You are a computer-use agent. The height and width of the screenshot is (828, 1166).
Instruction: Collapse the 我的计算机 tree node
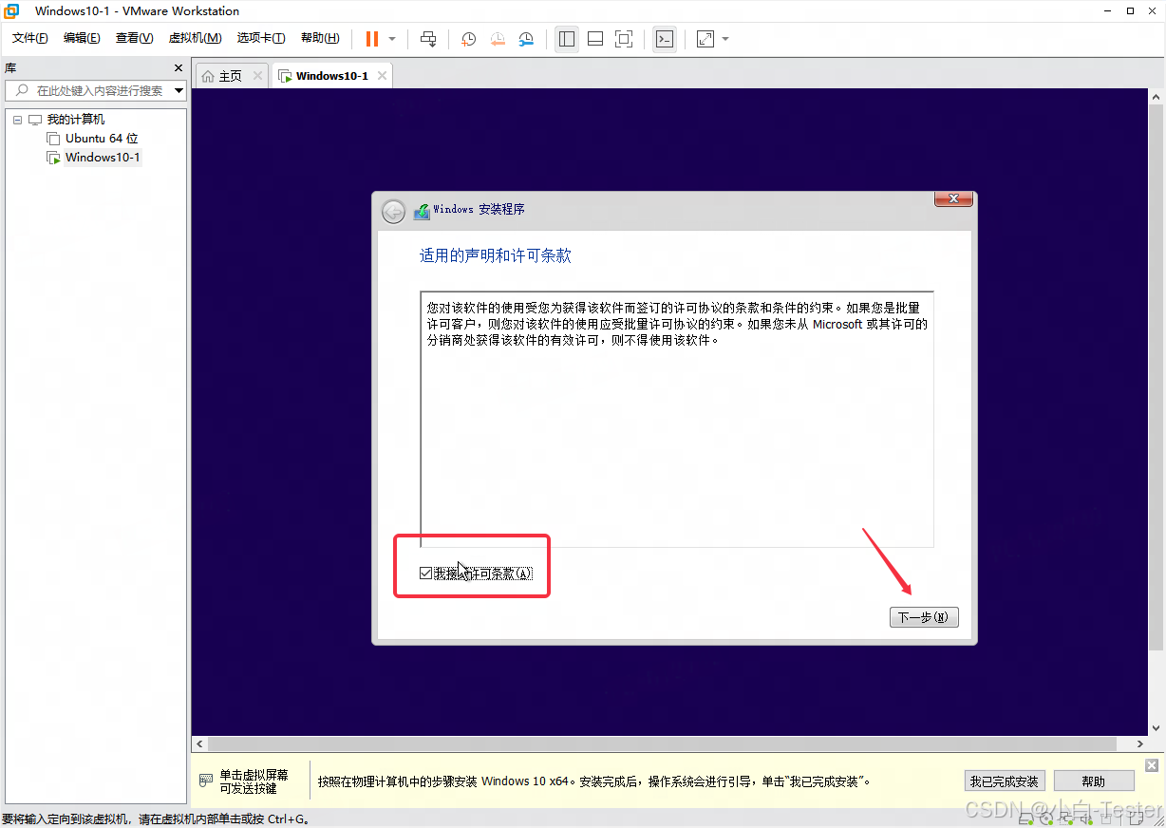pyautogui.click(x=17, y=120)
